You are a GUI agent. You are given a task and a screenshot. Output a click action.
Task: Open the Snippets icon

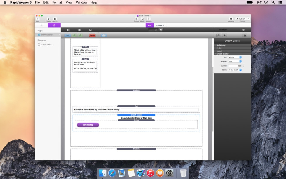coord(149,19)
